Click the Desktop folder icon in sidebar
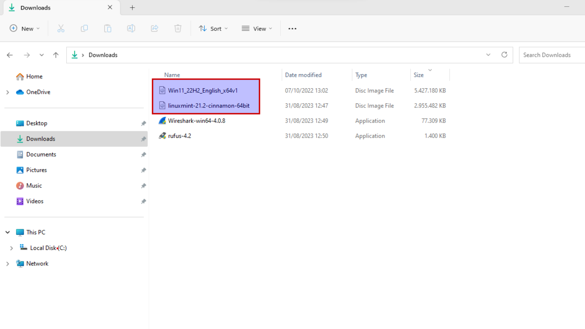This screenshot has width=585, height=329. click(20, 123)
